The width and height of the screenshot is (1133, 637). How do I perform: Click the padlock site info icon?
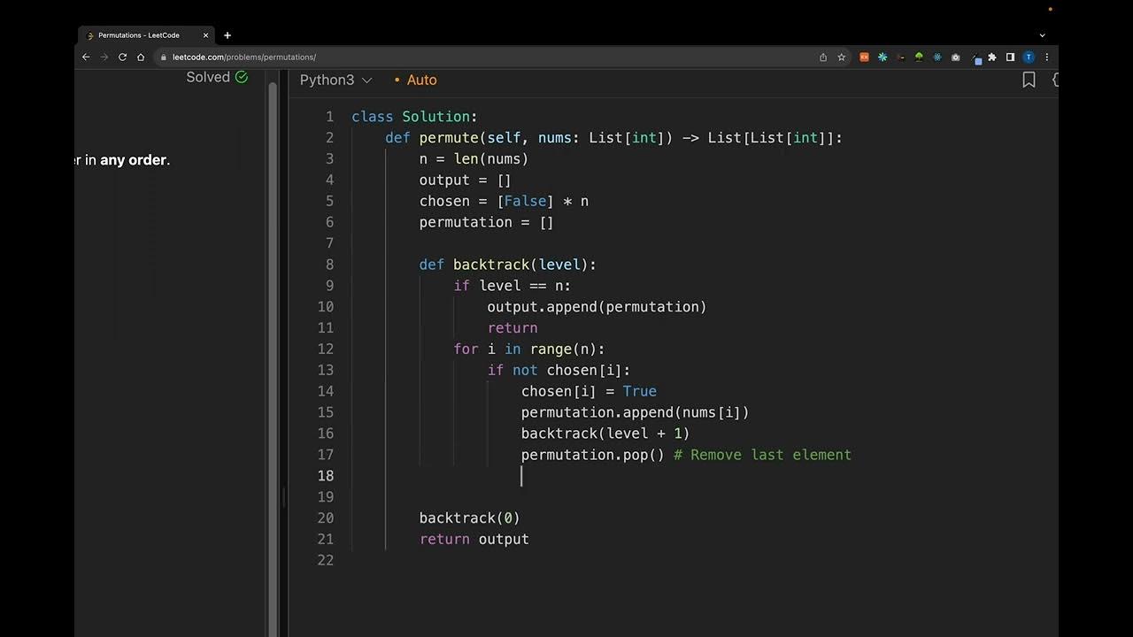(x=164, y=57)
